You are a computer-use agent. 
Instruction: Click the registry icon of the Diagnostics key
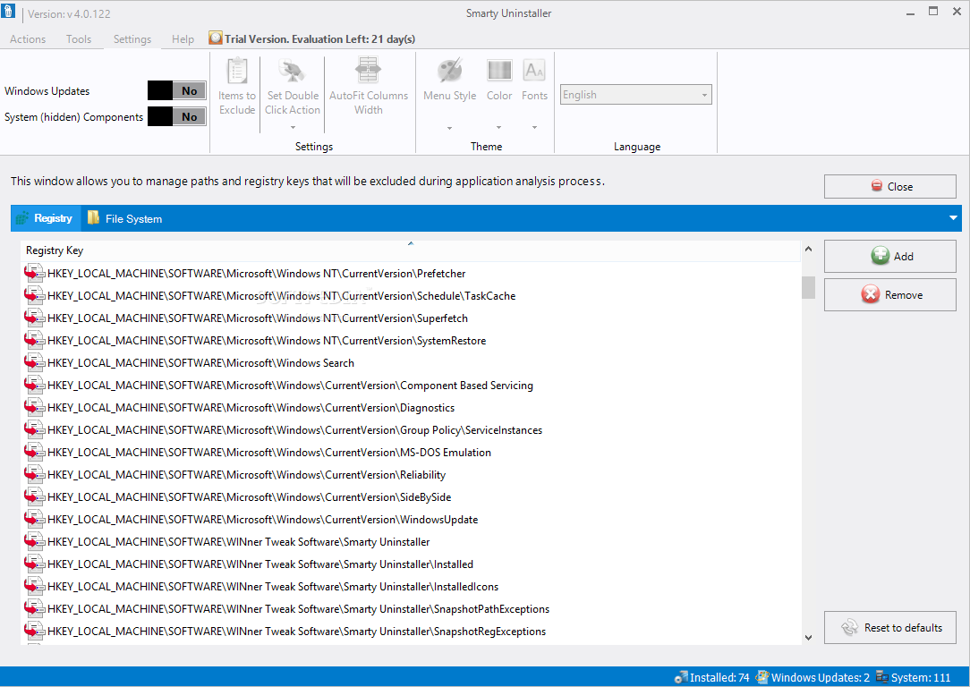(x=35, y=408)
